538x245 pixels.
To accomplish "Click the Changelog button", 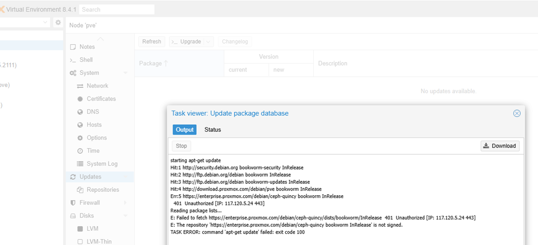I will 235,41.
